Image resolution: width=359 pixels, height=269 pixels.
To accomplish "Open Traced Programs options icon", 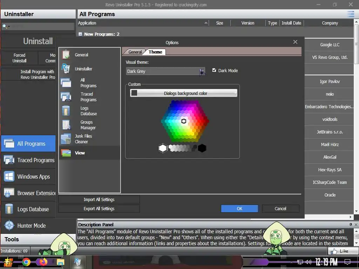I will pyautogui.click(x=66, y=97).
